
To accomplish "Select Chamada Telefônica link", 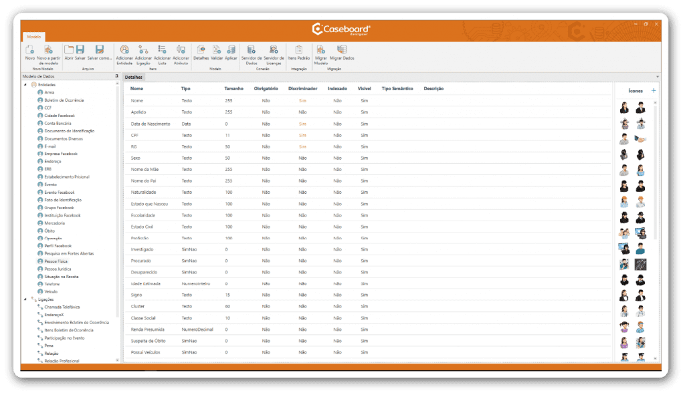I will click(62, 307).
